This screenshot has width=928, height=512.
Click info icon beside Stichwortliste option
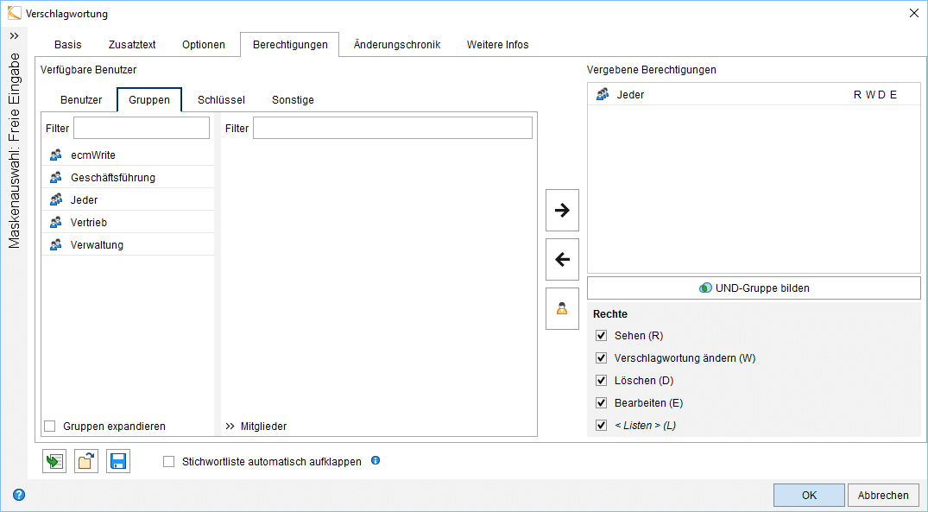[376, 461]
